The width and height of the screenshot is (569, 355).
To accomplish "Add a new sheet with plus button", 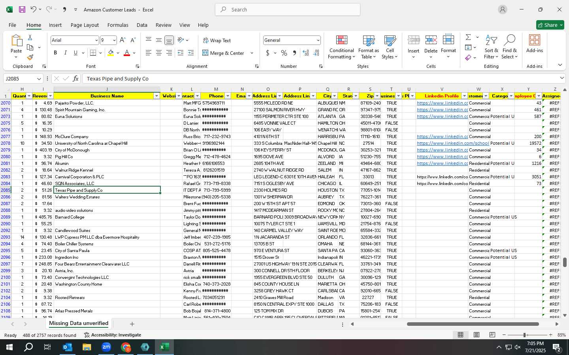I will coord(132,324).
